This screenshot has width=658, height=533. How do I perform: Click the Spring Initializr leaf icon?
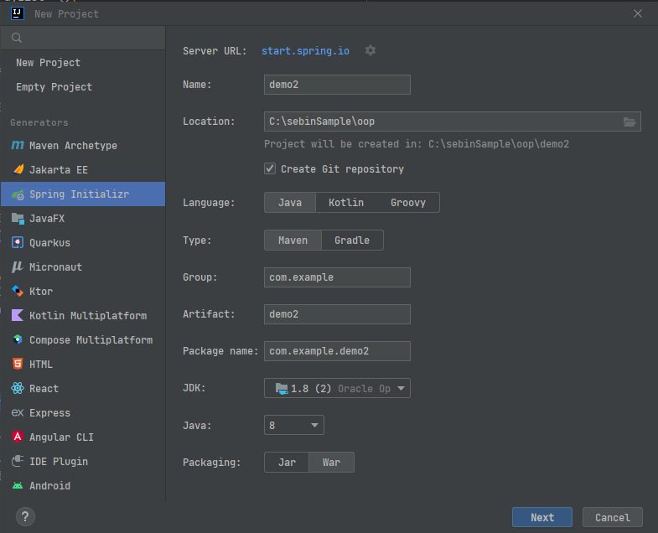click(x=18, y=194)
